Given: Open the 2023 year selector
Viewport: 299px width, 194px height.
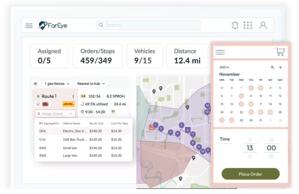Looking at the screenshot, I should point(224,67).
